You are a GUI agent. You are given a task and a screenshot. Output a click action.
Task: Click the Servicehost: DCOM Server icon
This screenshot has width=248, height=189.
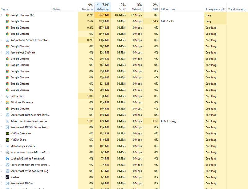coord(7,127)
